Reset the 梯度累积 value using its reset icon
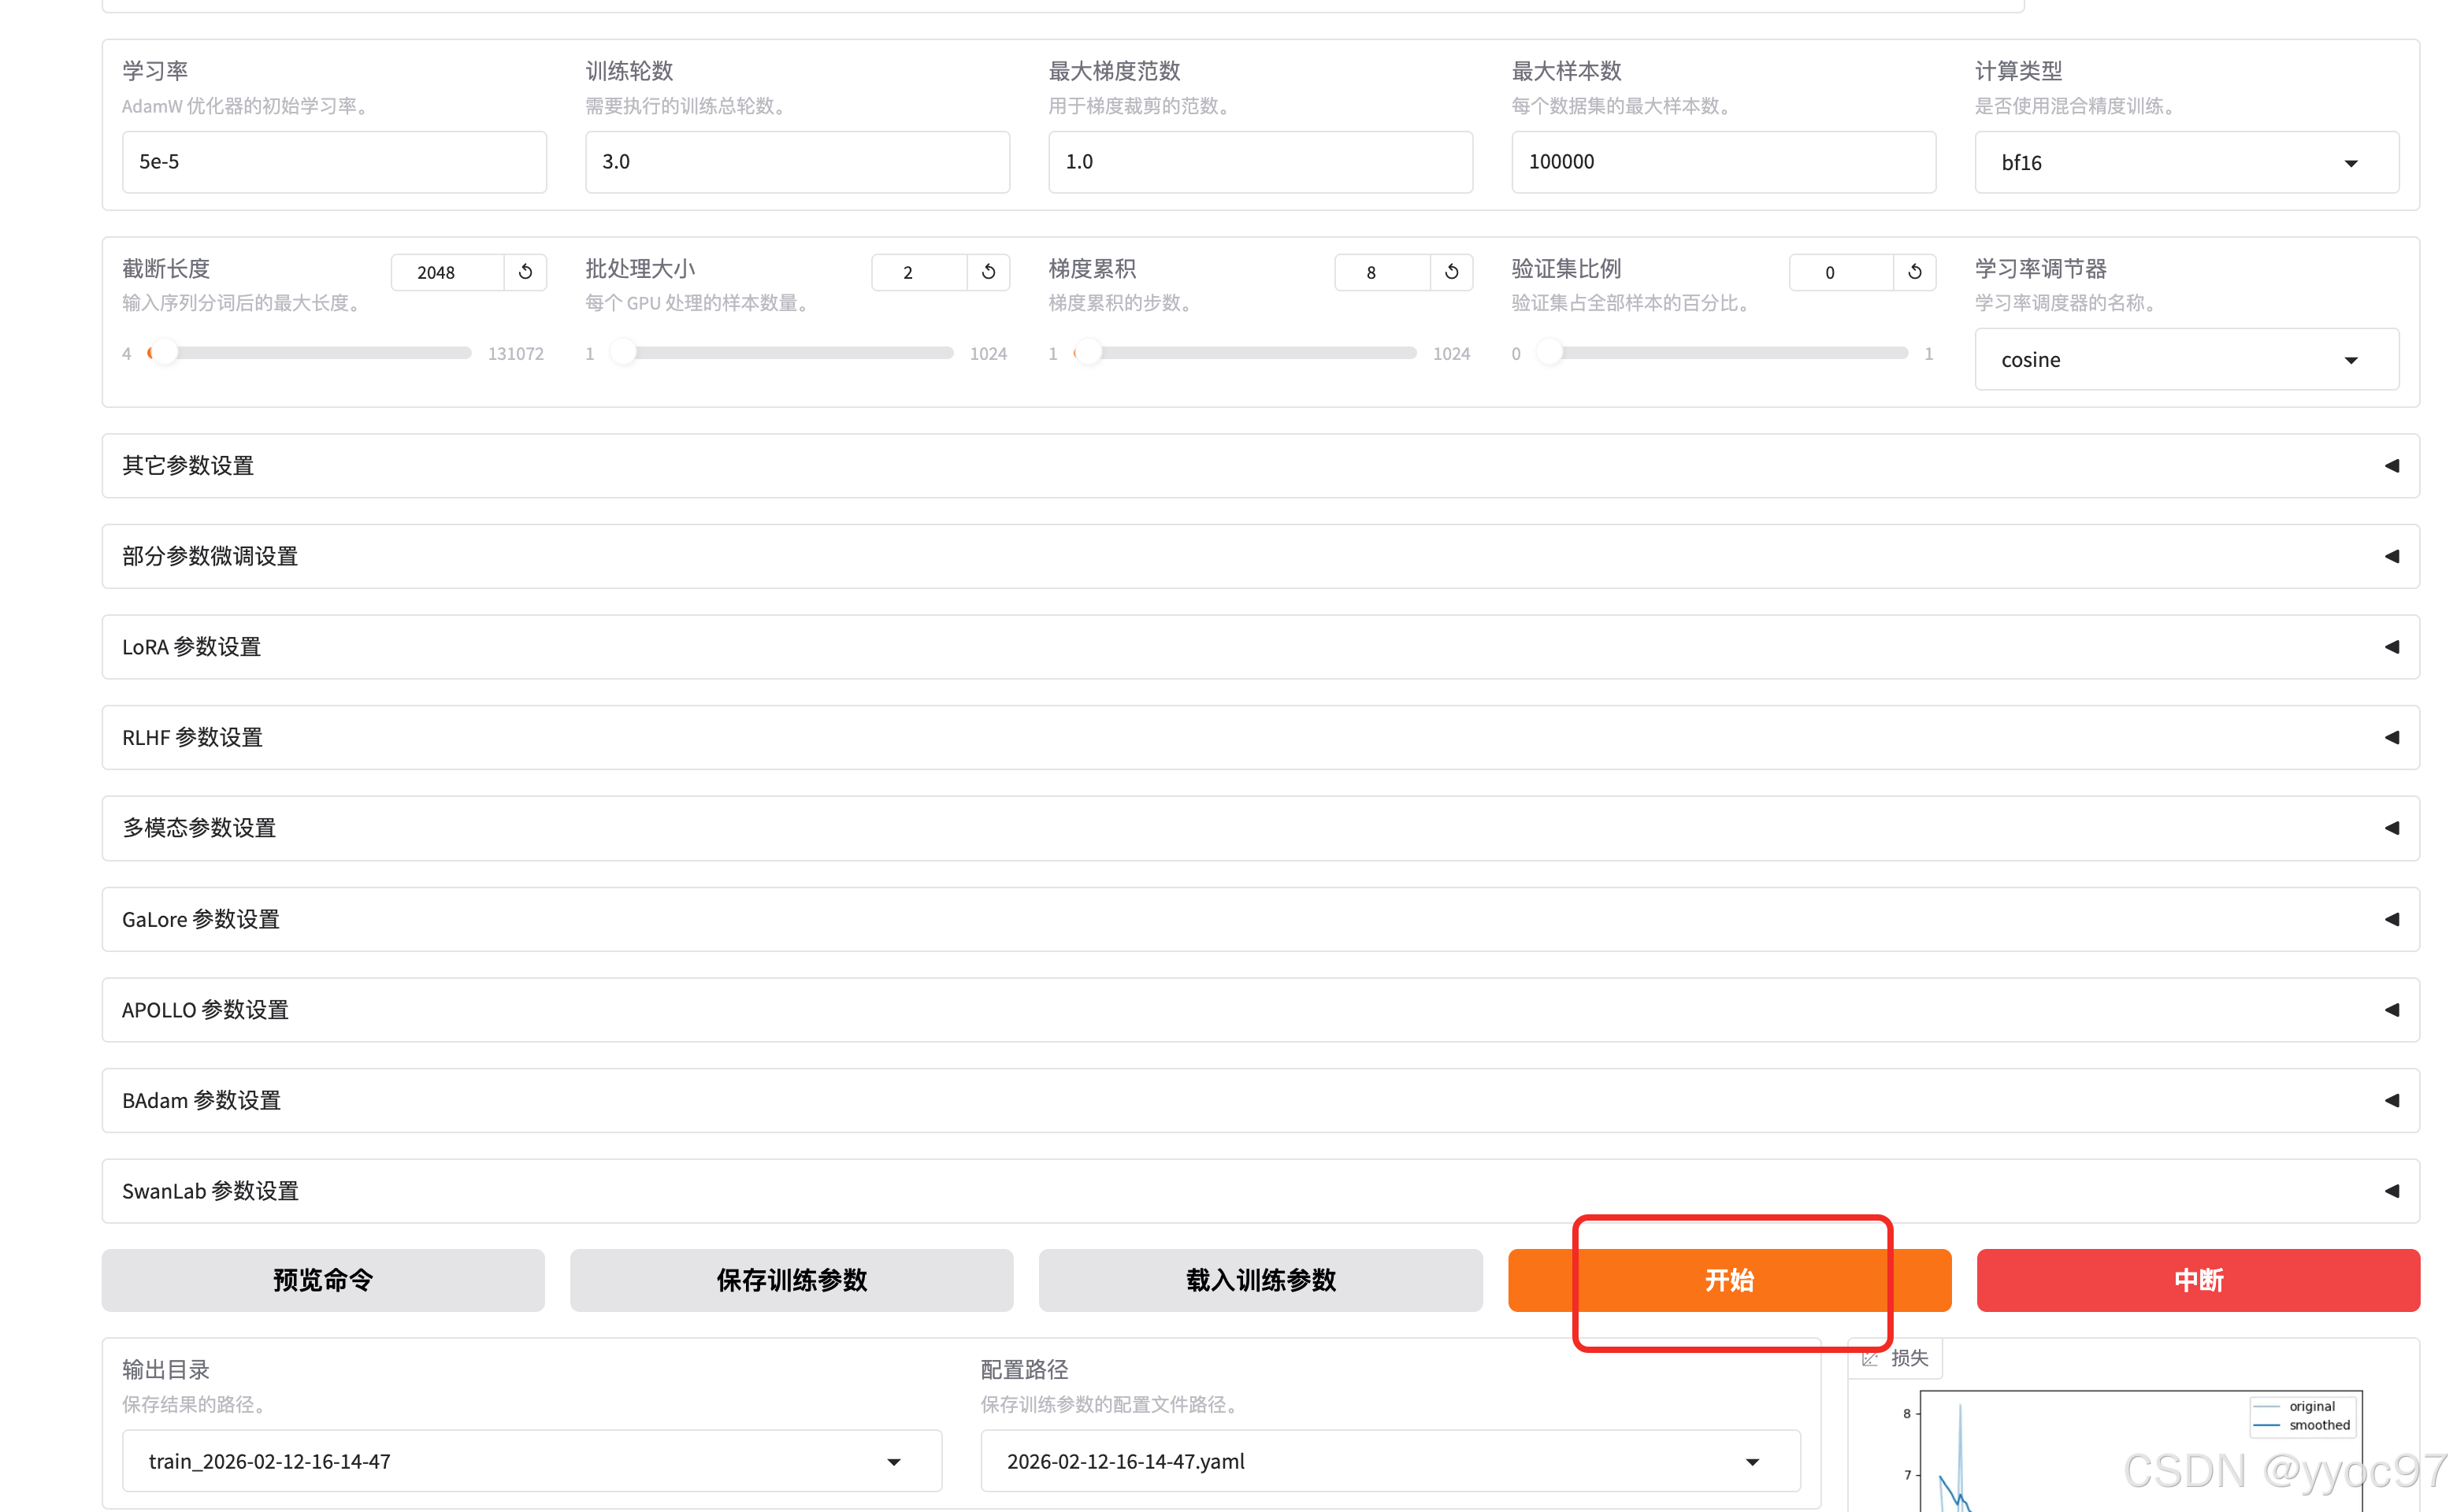 (x=1451, y=272)
